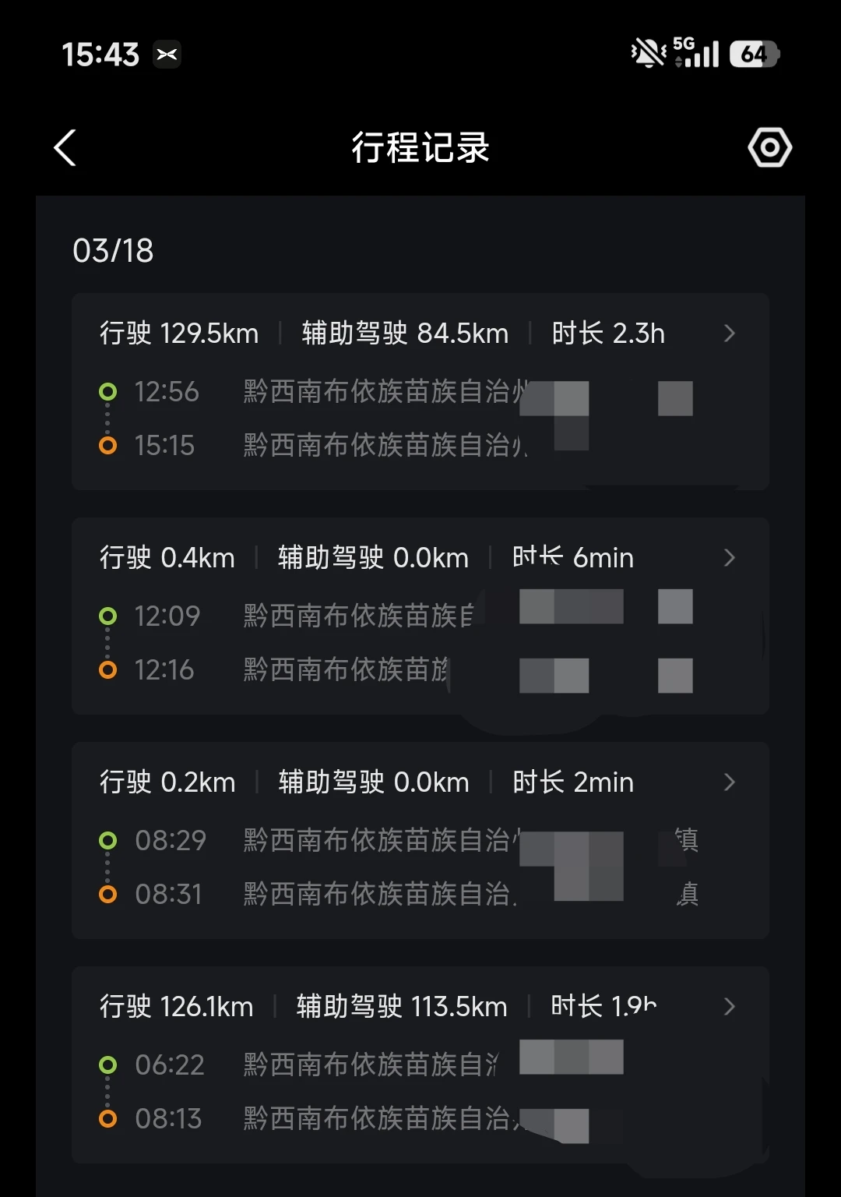Select the 12:09 departure address

(x=358, y=616)
